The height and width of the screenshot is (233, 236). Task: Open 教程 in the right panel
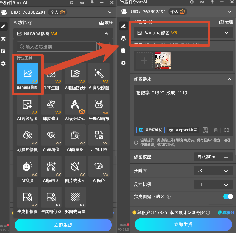pyautogui.click(x=226, y=22)
